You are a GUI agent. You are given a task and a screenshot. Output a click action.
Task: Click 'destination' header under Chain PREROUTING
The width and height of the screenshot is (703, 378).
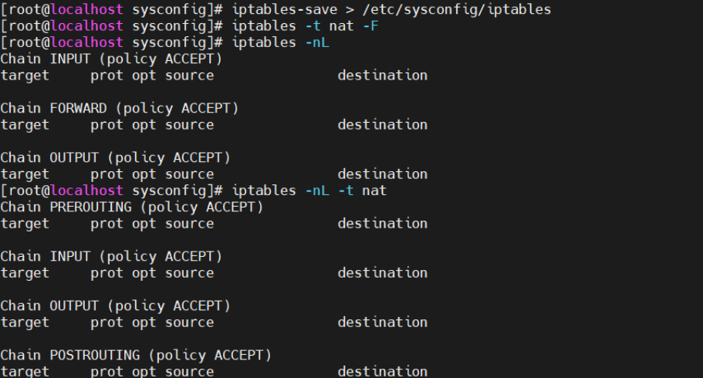(383, 223)
